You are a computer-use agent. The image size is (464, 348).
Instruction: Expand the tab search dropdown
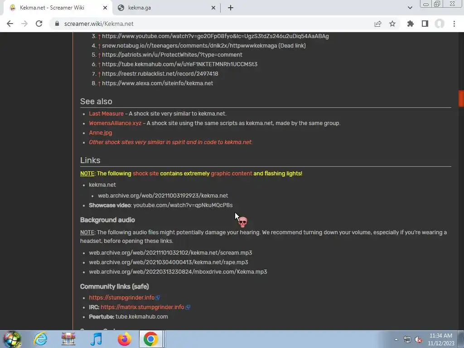tap(410, 8)
